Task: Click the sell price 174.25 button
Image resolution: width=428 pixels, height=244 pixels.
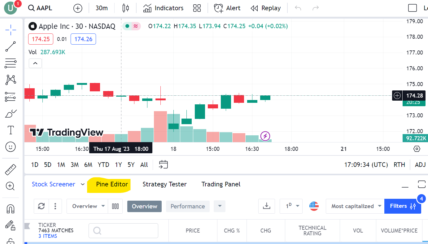Action: [x=41, y=39]
